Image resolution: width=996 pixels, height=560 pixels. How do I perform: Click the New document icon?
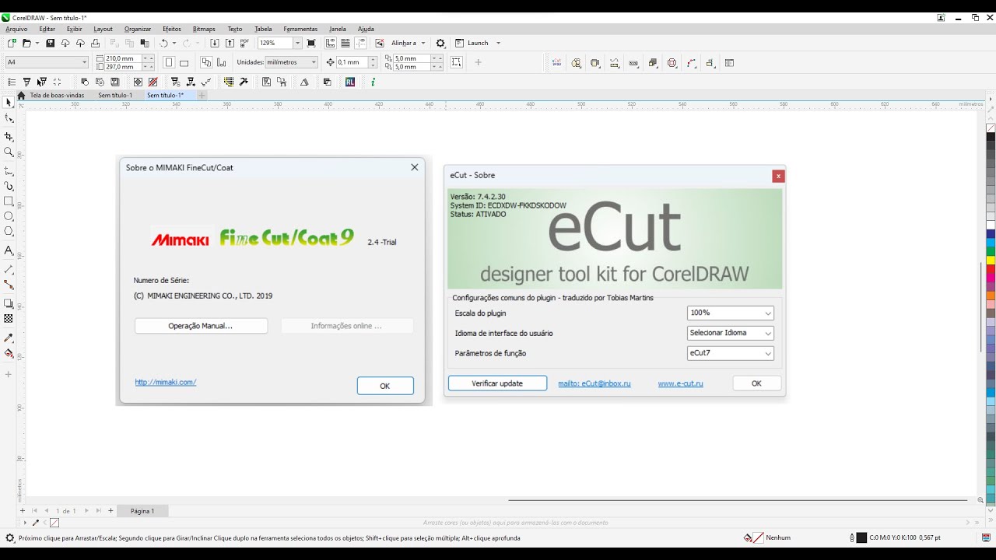[x=12, y=43]
